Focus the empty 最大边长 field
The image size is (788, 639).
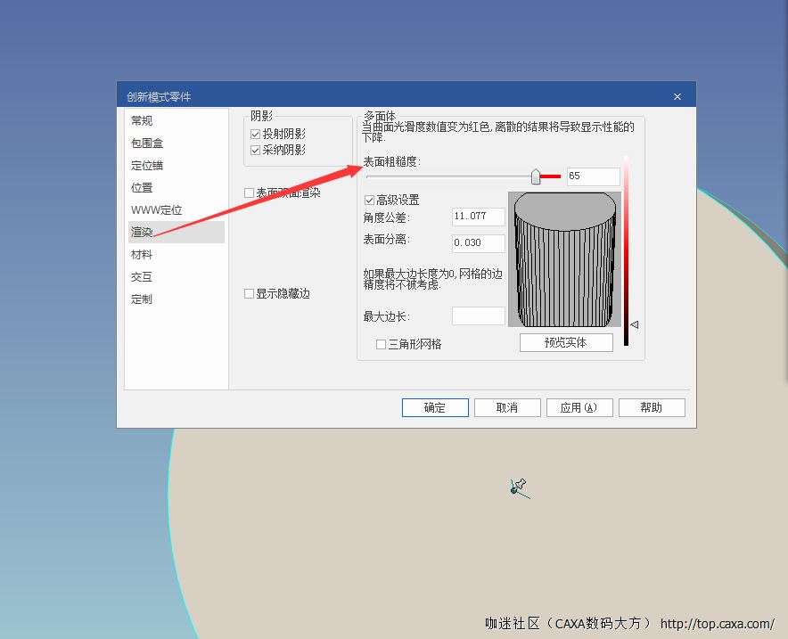pos(479,316)
